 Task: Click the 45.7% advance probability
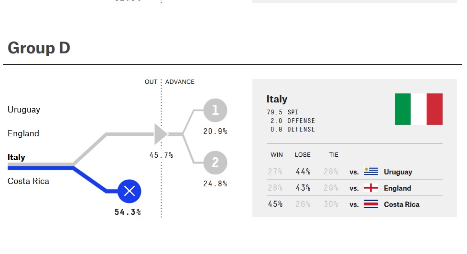coord(161,155)
